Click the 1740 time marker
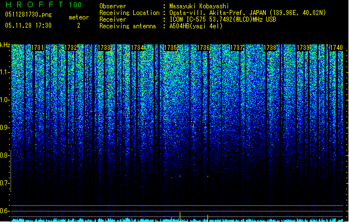The image size is (349, 222). [x=336, y=48]
